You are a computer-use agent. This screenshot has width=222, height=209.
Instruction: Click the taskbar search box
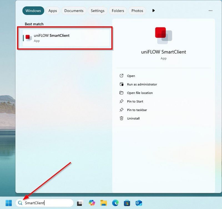pos(44,203)
